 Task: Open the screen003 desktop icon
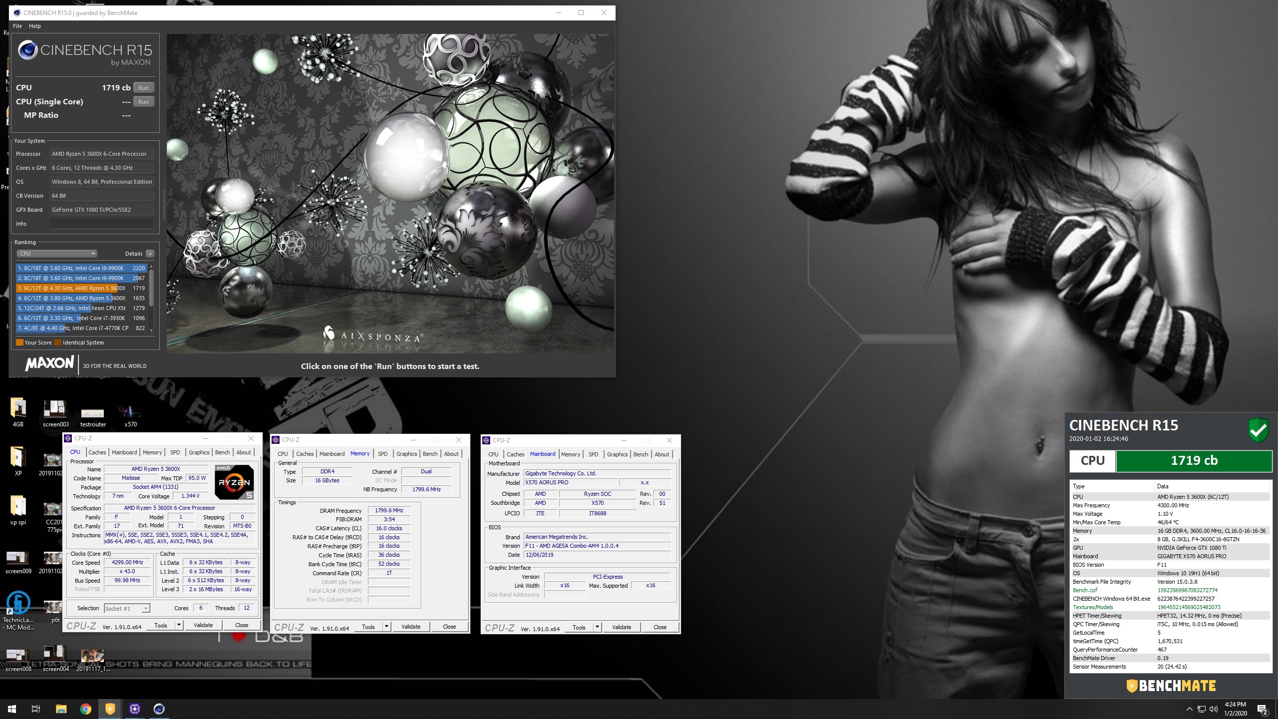click(55, 412)
